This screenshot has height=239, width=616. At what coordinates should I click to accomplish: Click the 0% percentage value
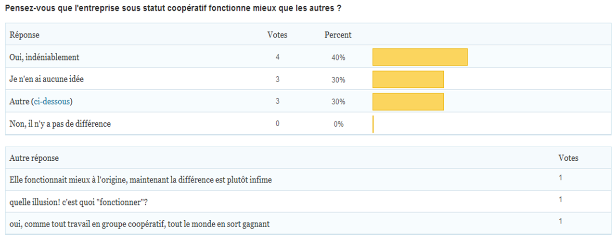coord(338,124)
